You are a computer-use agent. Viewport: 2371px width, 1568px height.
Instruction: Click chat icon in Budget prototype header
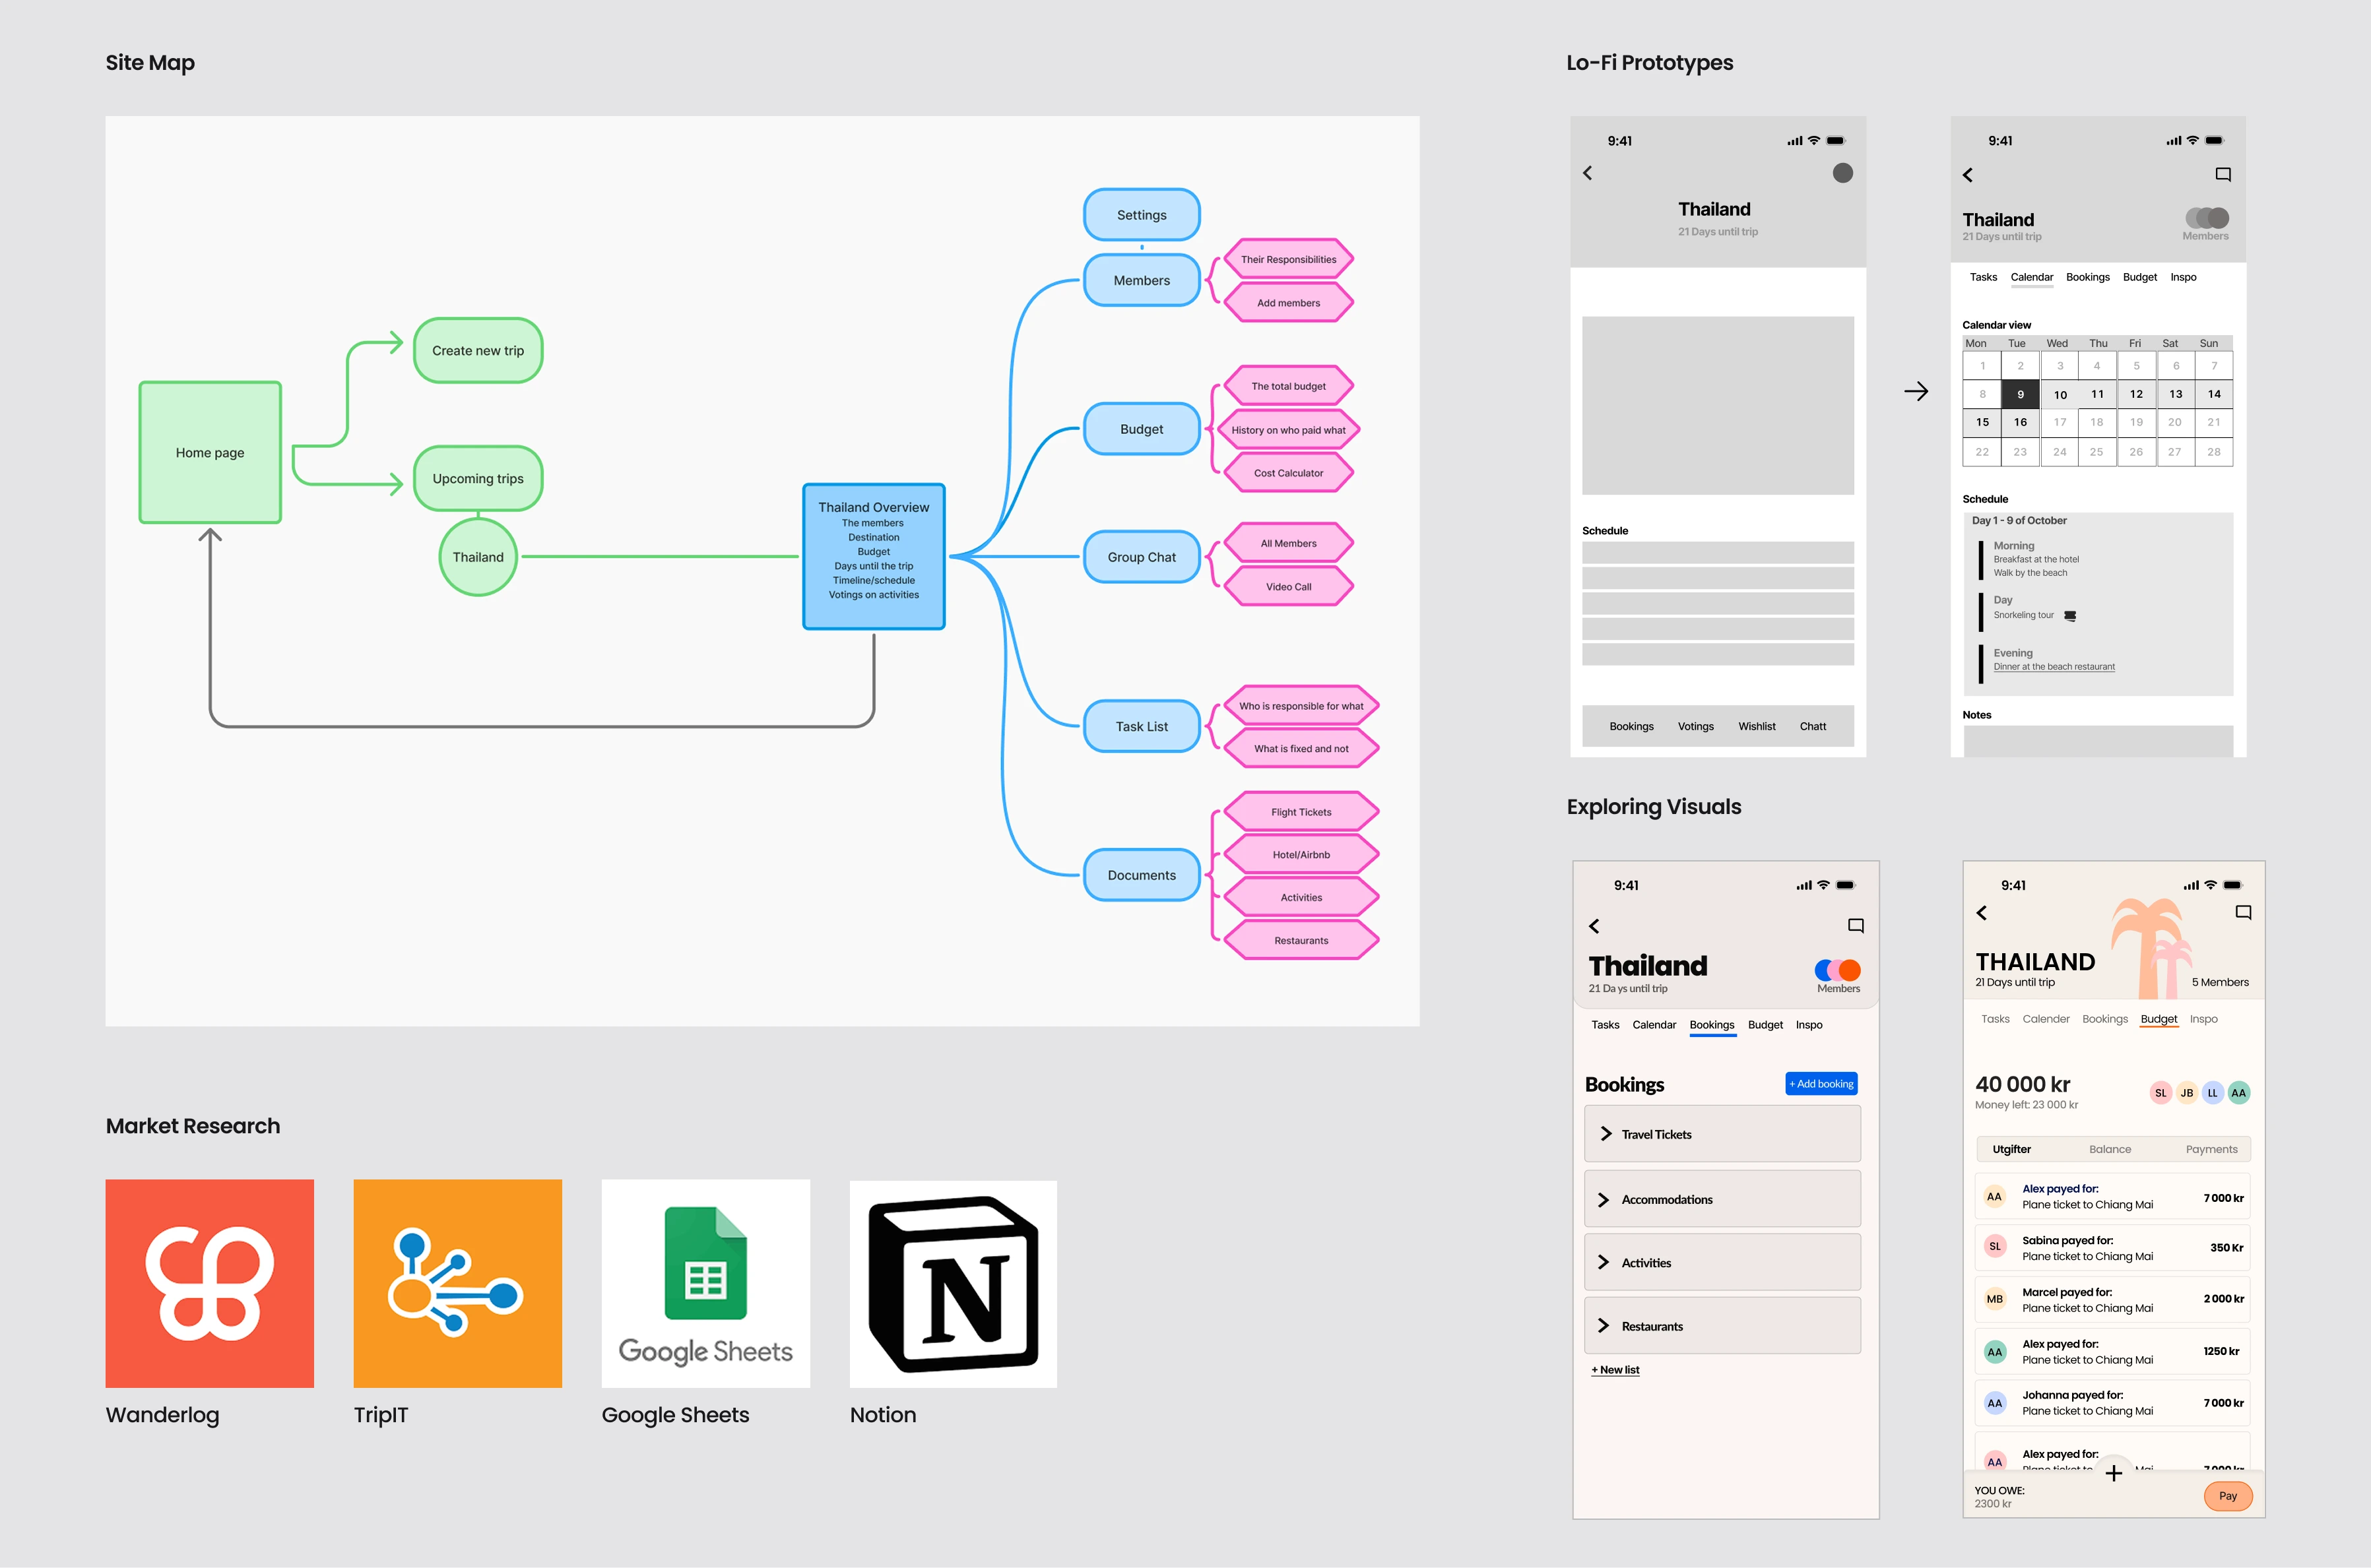pyautogui.click(x=2243, y=912)
